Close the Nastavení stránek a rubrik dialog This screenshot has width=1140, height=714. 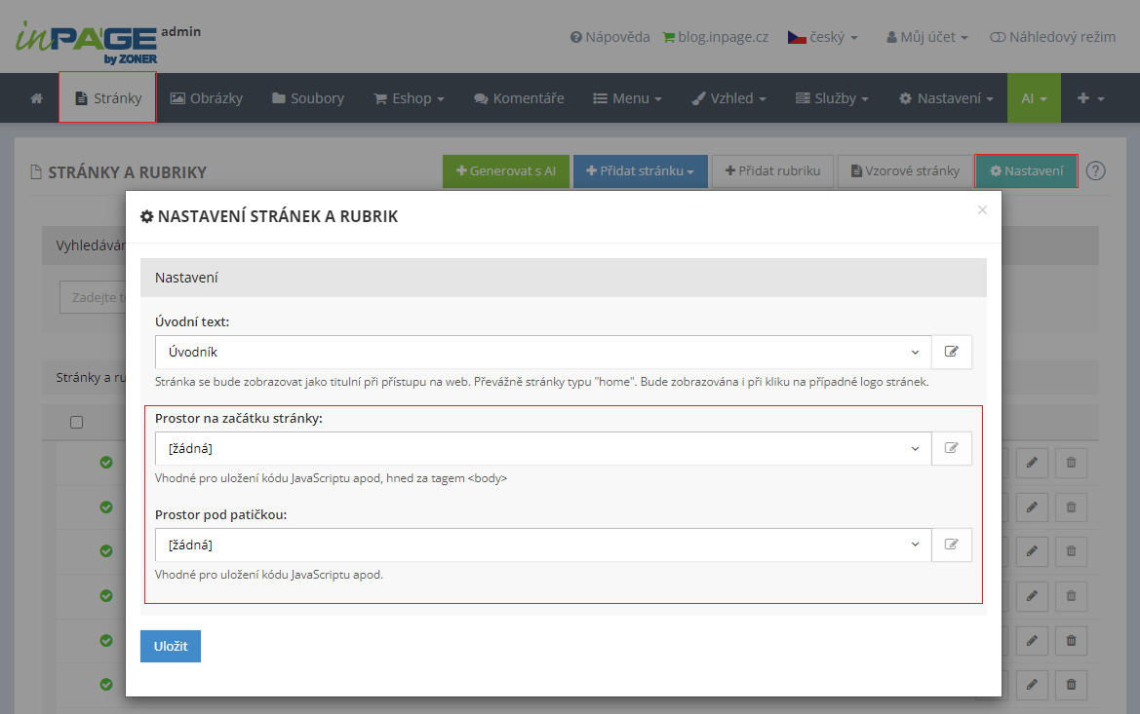point(982,209)
